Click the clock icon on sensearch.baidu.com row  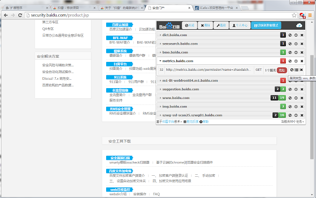point(296,44)
